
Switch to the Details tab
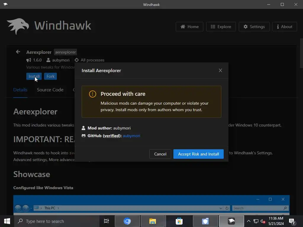tap(20, 90)
